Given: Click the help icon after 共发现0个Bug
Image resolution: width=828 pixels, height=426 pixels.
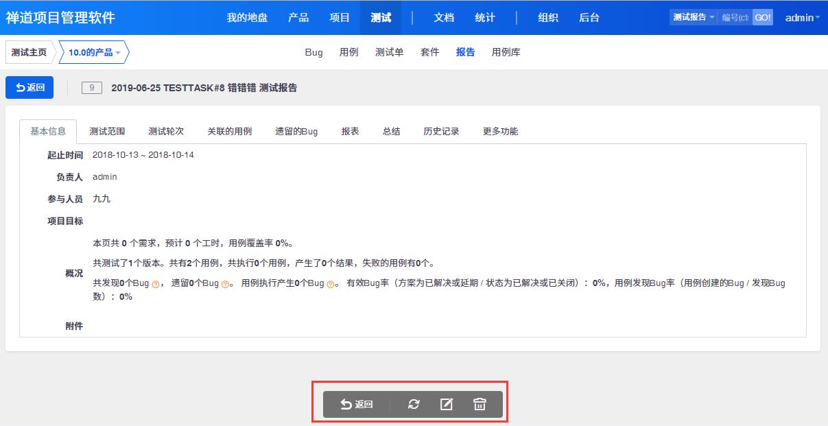Looking at the screenshot, I should click(156, 284).
